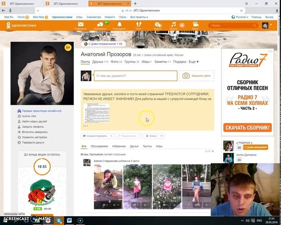Click mail icon next to Надежда
Viewport: 281px width, 225px height.
(x=239, y=148)
